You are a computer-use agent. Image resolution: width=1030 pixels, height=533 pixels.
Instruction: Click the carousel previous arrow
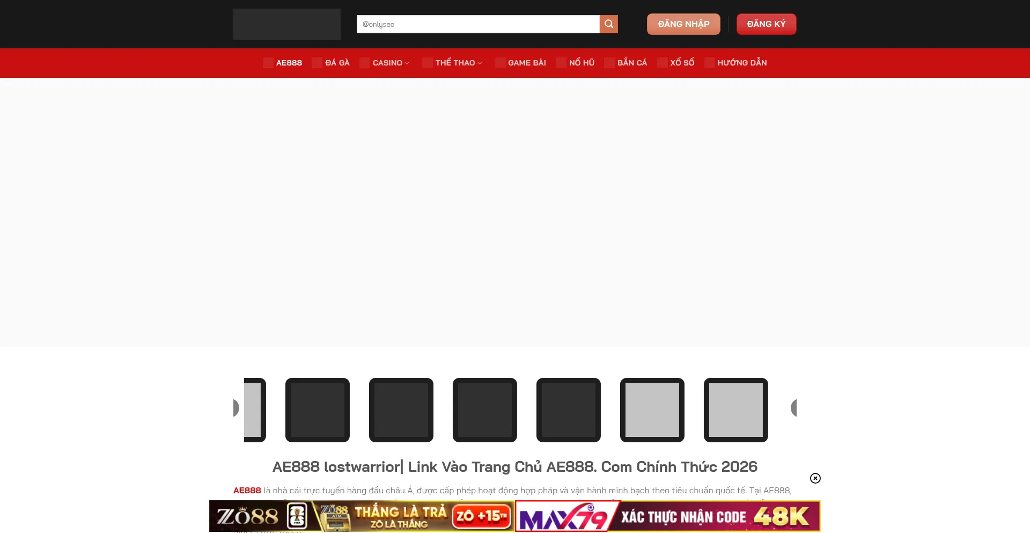pos(236,408)
